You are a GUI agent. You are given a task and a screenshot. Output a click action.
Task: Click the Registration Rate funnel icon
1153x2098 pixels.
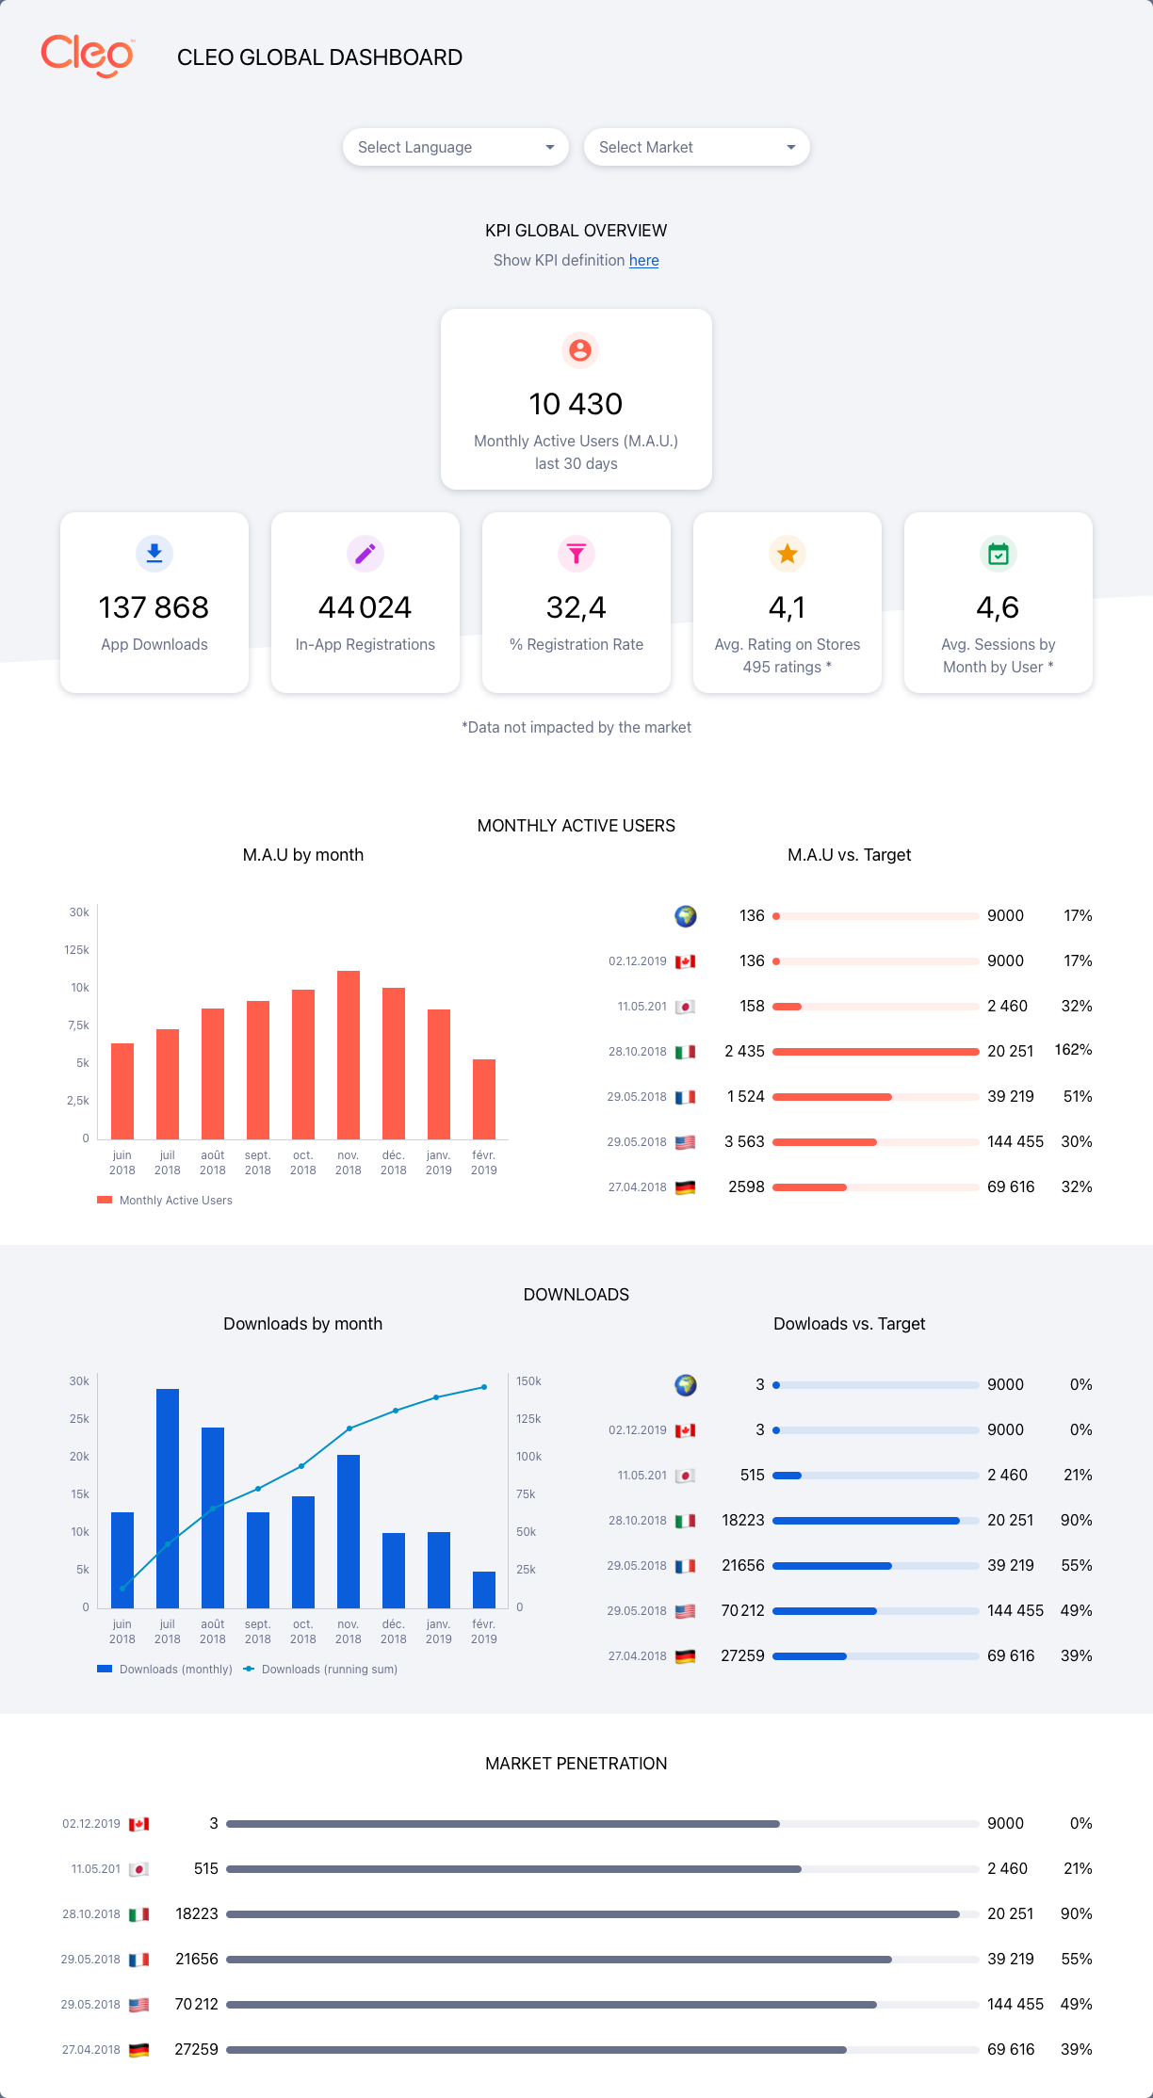tap(576, 554)
